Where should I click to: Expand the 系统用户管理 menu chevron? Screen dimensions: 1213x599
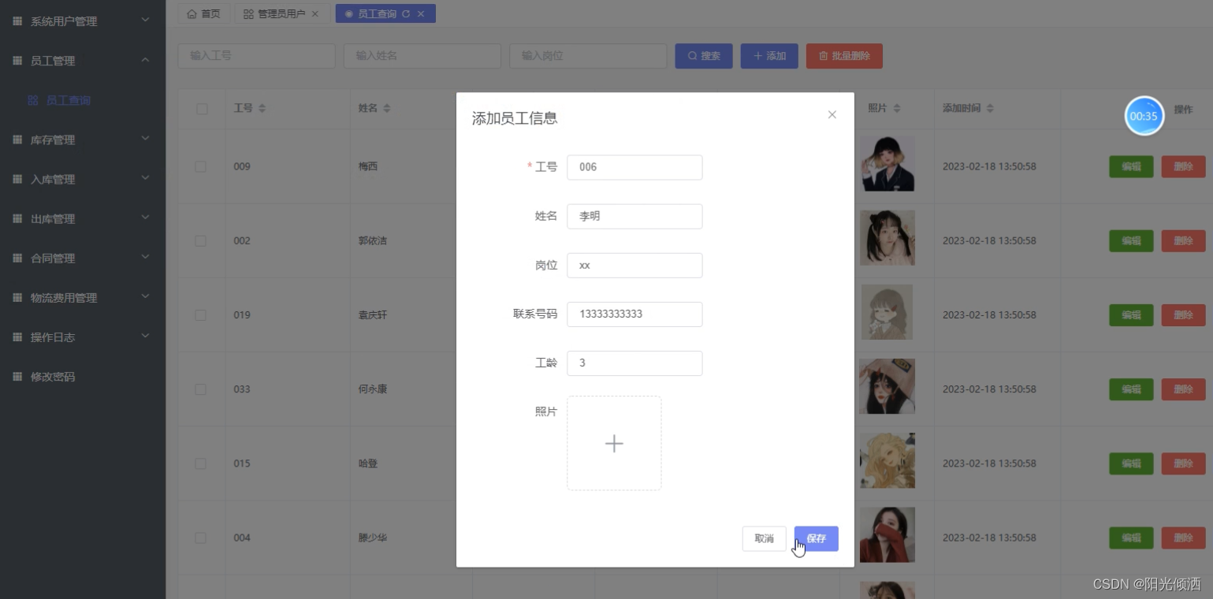pos(145,20)
